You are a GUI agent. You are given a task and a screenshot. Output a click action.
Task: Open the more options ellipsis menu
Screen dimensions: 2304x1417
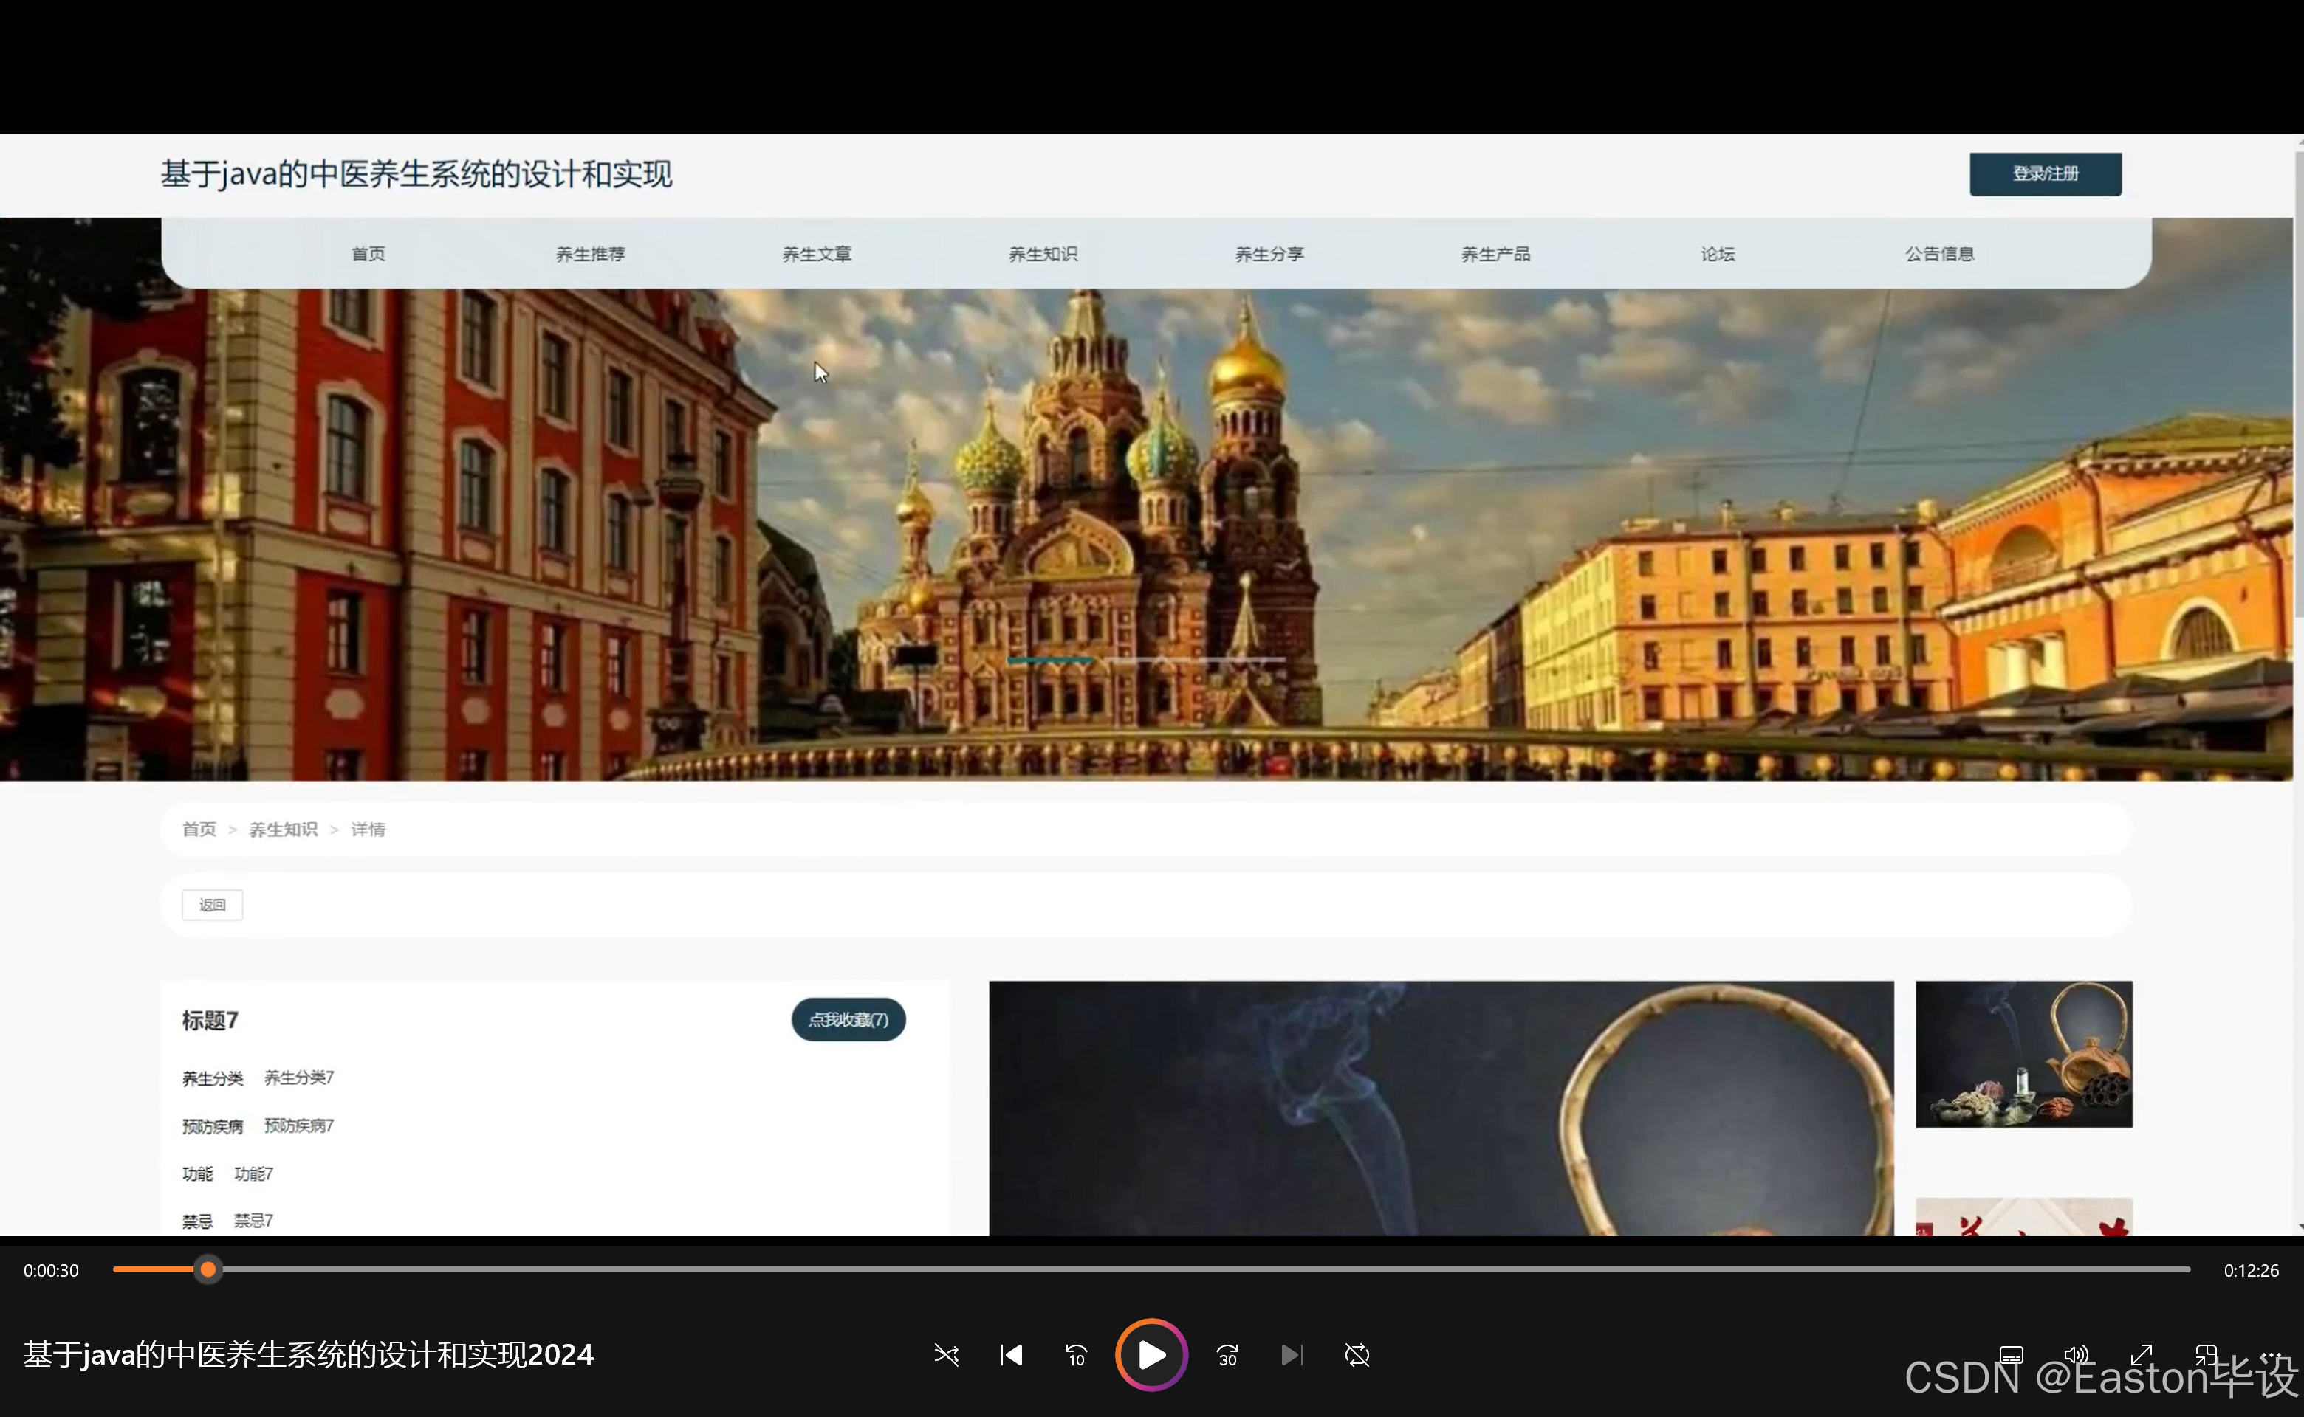2270,1355
